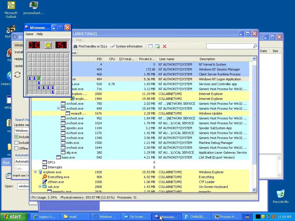Collapse the explorer.exe tree node
The width and height of the screenshot is (295, 221).
[35, 172]
